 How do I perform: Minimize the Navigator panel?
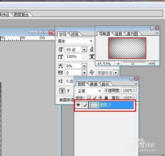(x=152, y=28)
